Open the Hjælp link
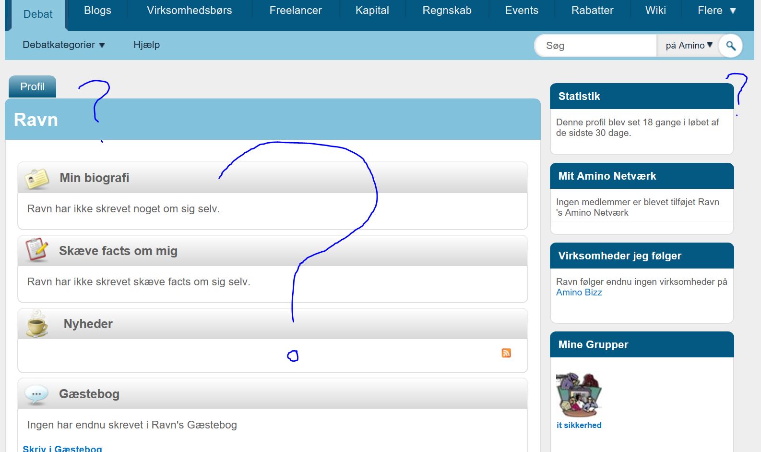 (x=146, y=45)
